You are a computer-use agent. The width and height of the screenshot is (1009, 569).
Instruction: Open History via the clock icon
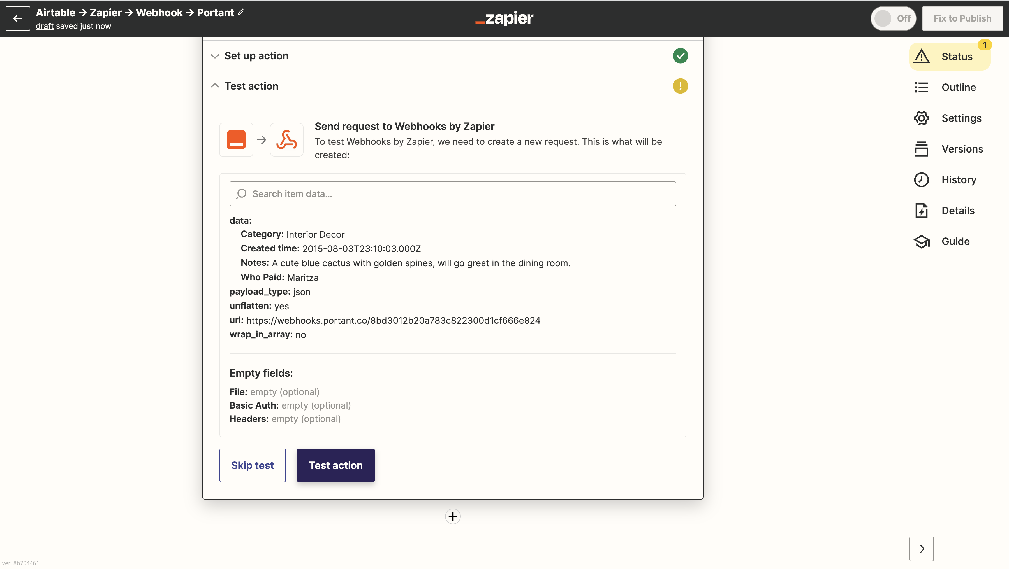921,179
